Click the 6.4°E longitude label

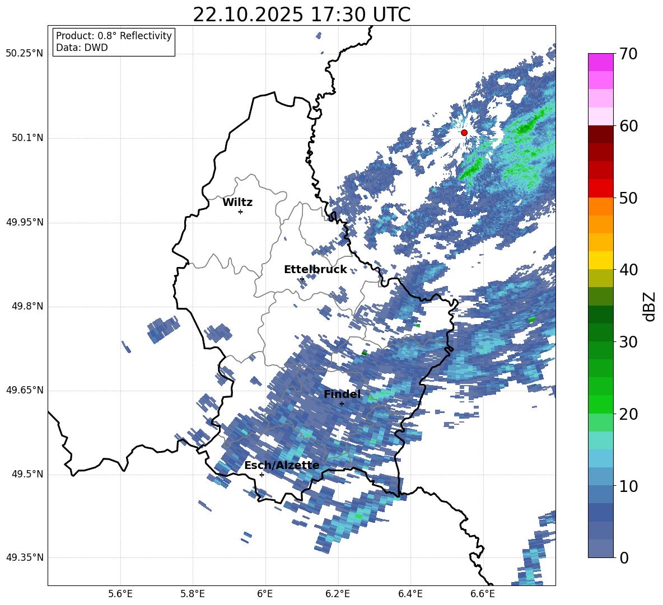tap(410, 594)
